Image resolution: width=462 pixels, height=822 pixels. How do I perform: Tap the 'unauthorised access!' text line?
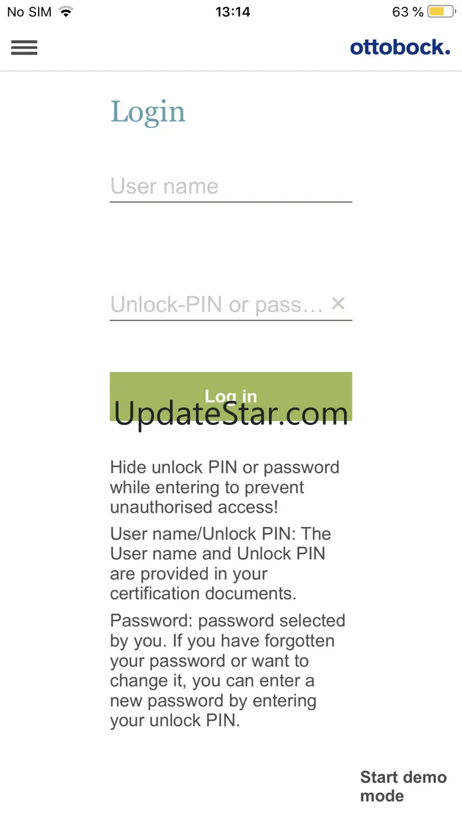click(194, 507)
